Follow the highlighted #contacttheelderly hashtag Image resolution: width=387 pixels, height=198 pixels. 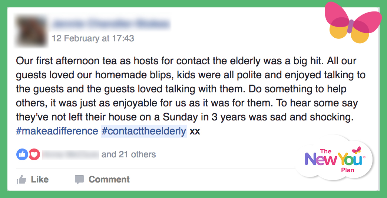pyautogui.click(x=144, y=131)
